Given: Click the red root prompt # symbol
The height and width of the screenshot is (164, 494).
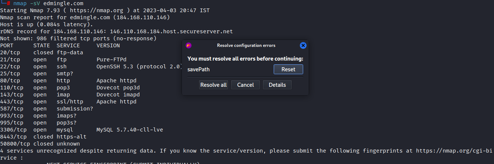Looking at the screenshot, I should [9, 3].
